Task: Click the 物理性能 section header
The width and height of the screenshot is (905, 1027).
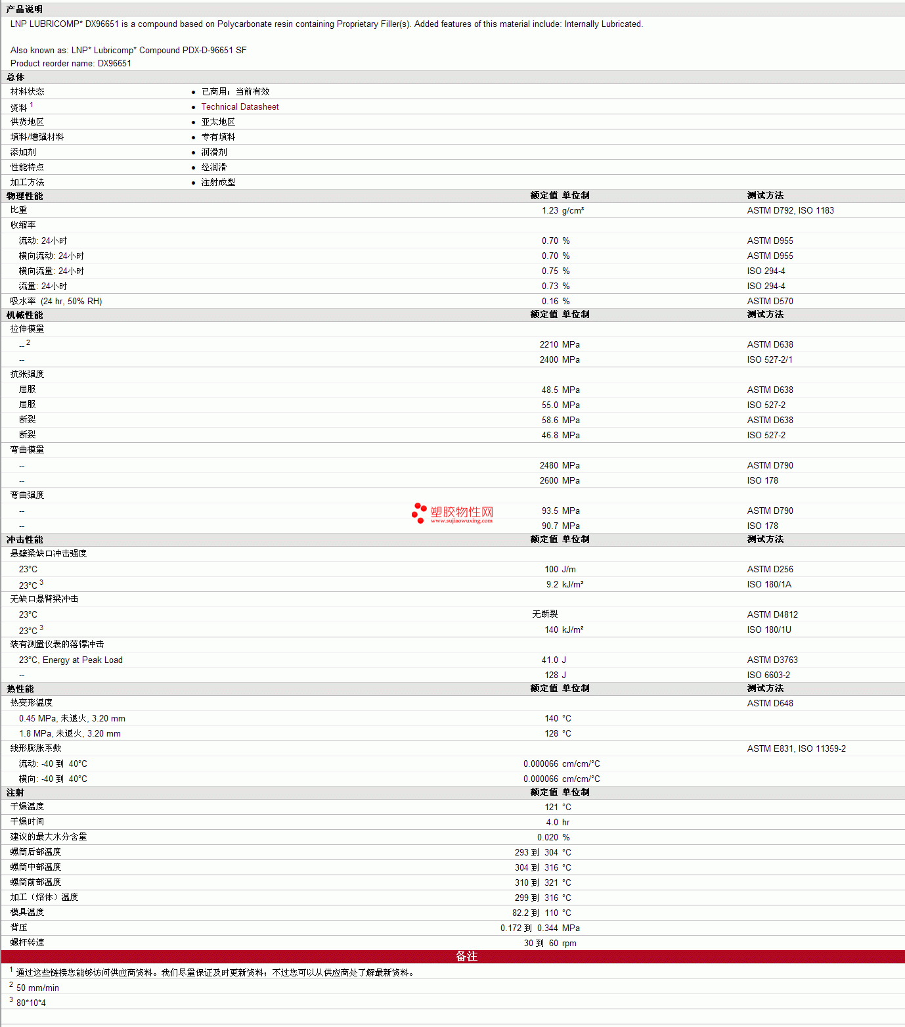Action: tap(24, 196)
